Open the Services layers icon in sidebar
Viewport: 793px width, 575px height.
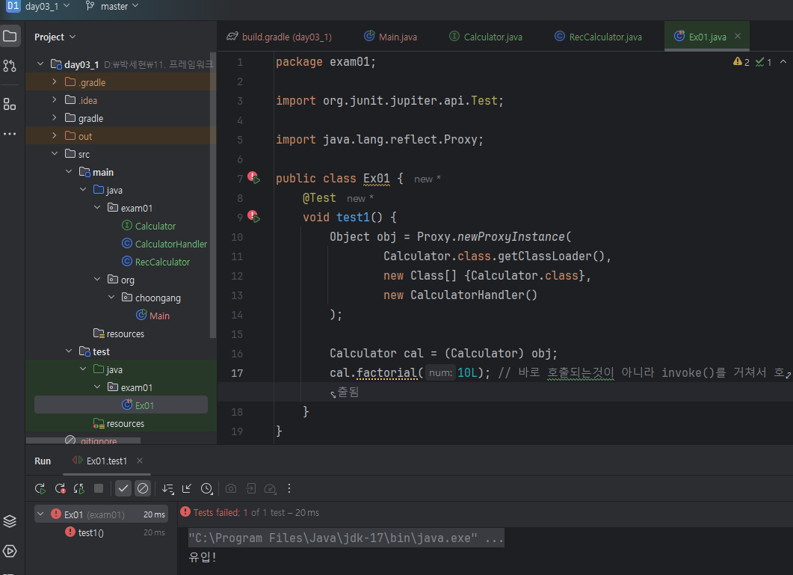[x=10, y=521]
